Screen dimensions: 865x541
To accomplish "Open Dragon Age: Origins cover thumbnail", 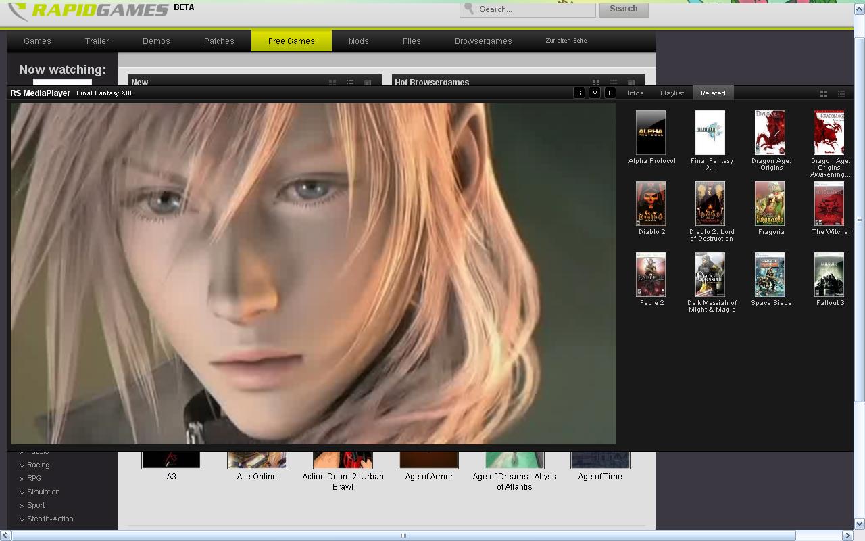I will click(770, 133).
